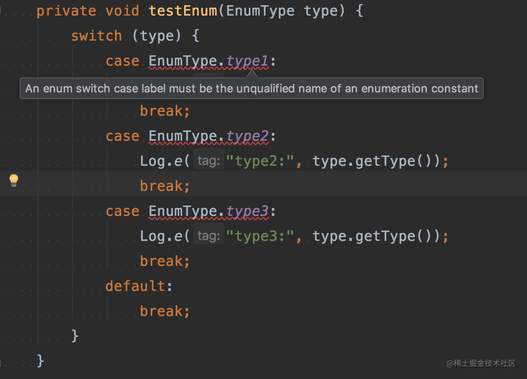Click the switch keyword

(97, 36)
